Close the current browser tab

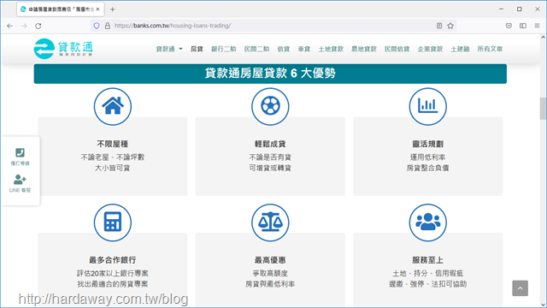pos(97,9)
